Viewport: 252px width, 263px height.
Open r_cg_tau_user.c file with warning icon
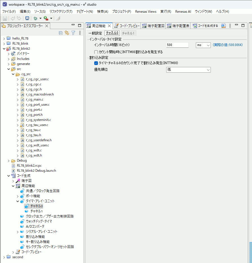pyautogui.click(x=37, y=125)
